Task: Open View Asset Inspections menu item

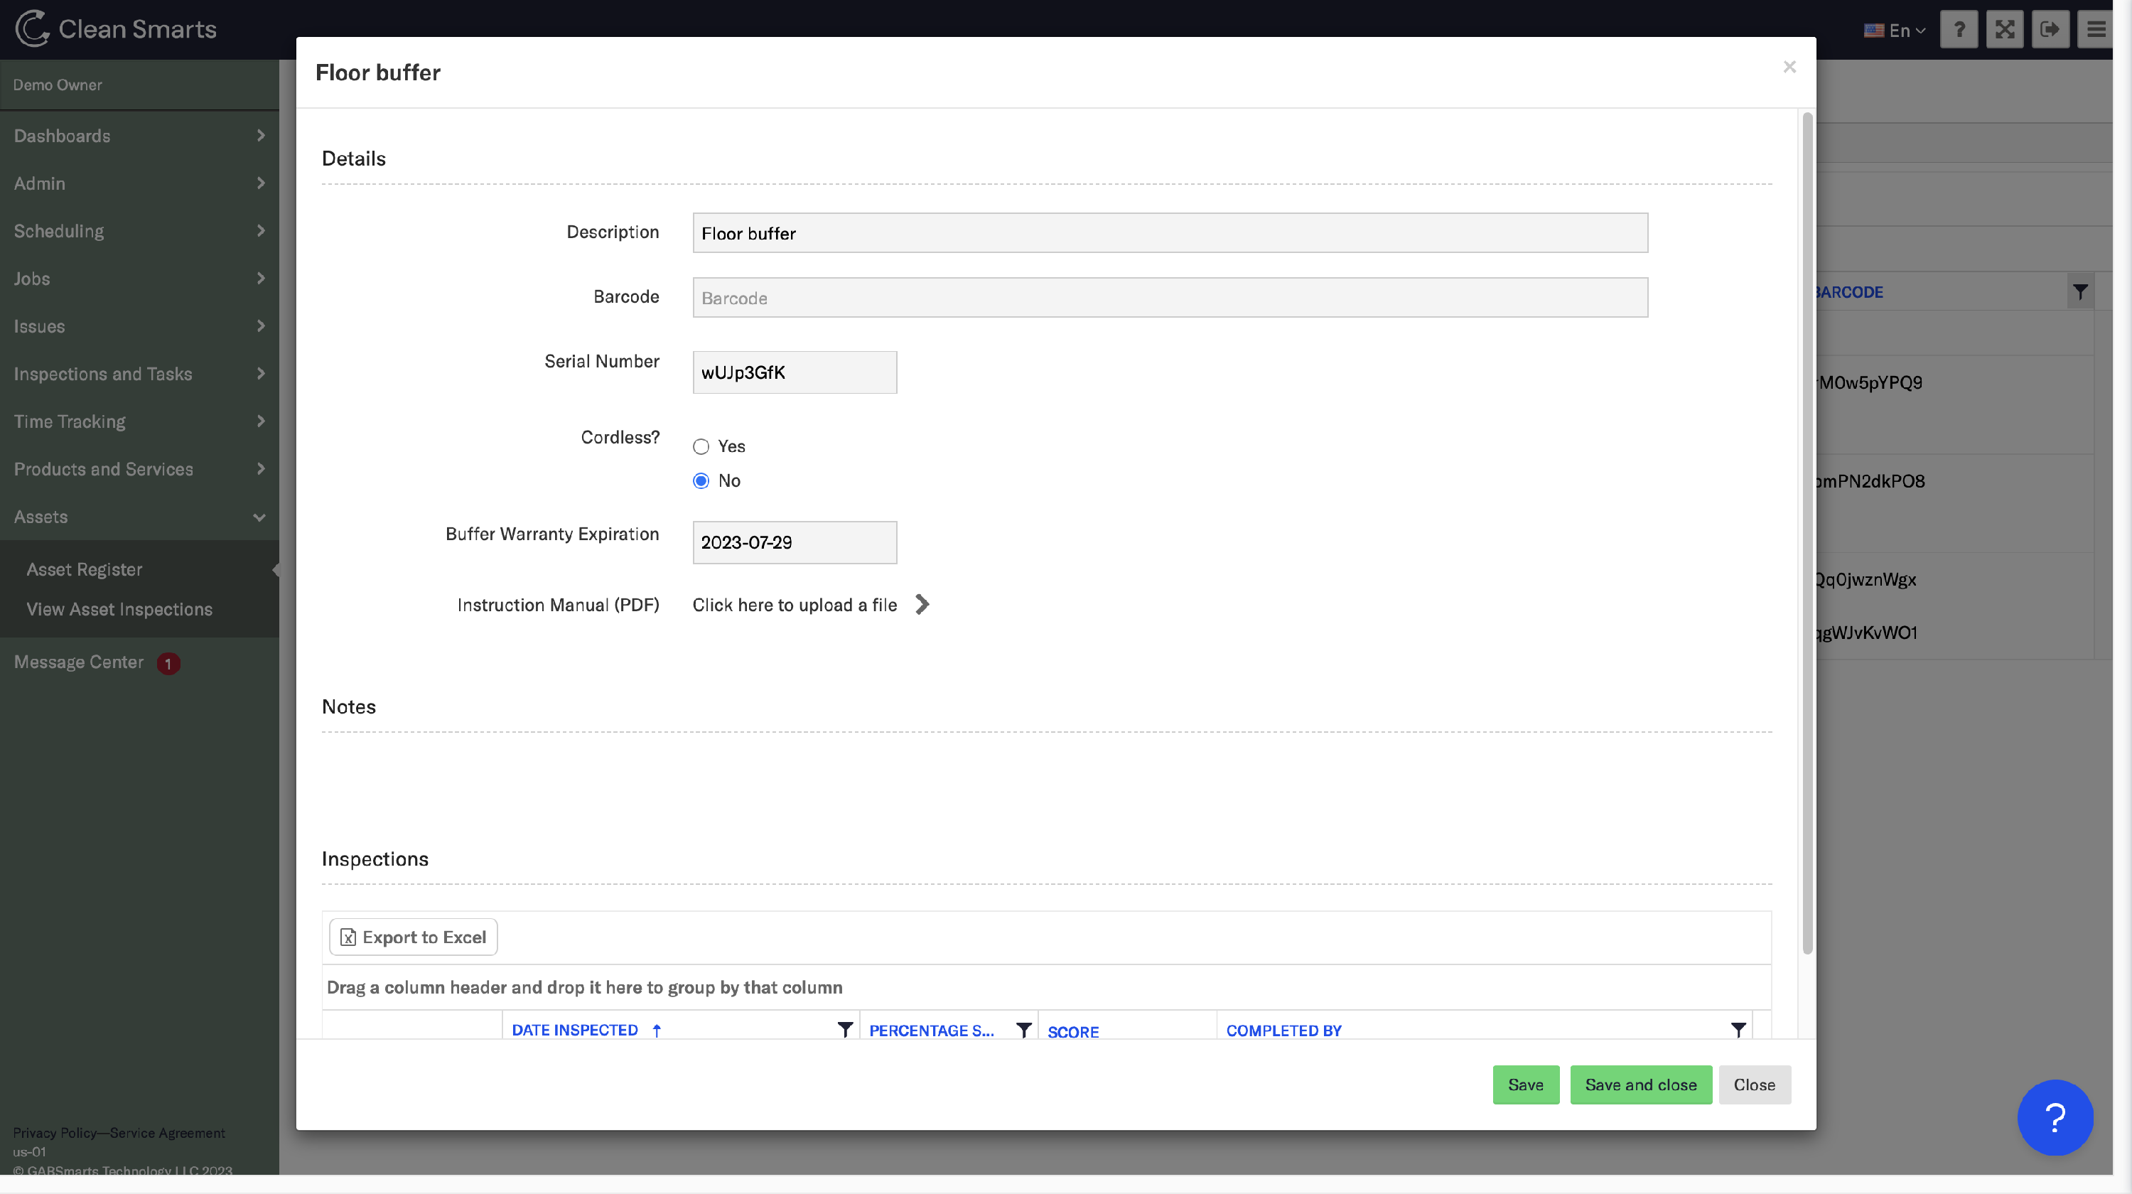Action: click(119, 609)
